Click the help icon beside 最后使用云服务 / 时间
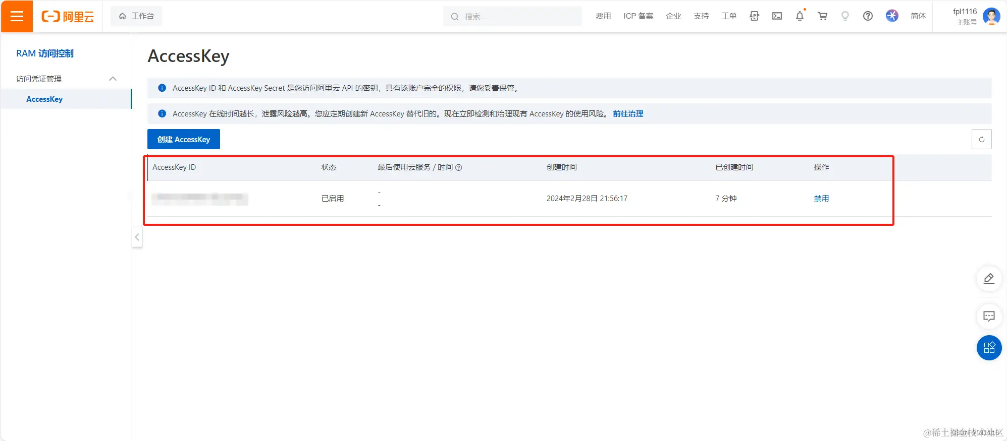The width and height of the screenshot is (1007, 441). 459,168
